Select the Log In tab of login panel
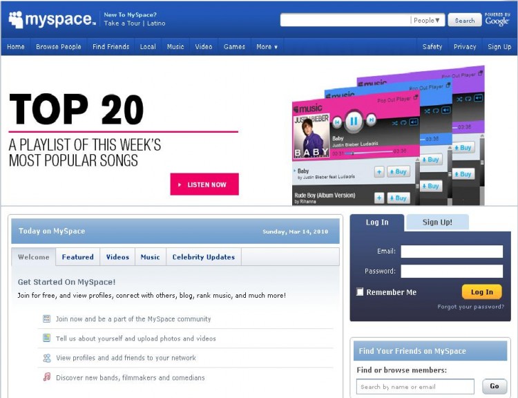518x398 pixels. click(377, 222)
